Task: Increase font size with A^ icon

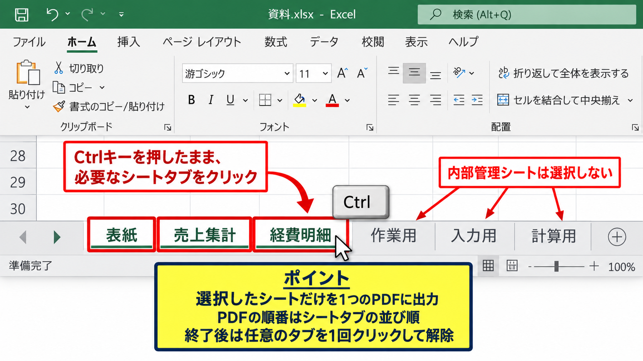Action: point(342,73)
